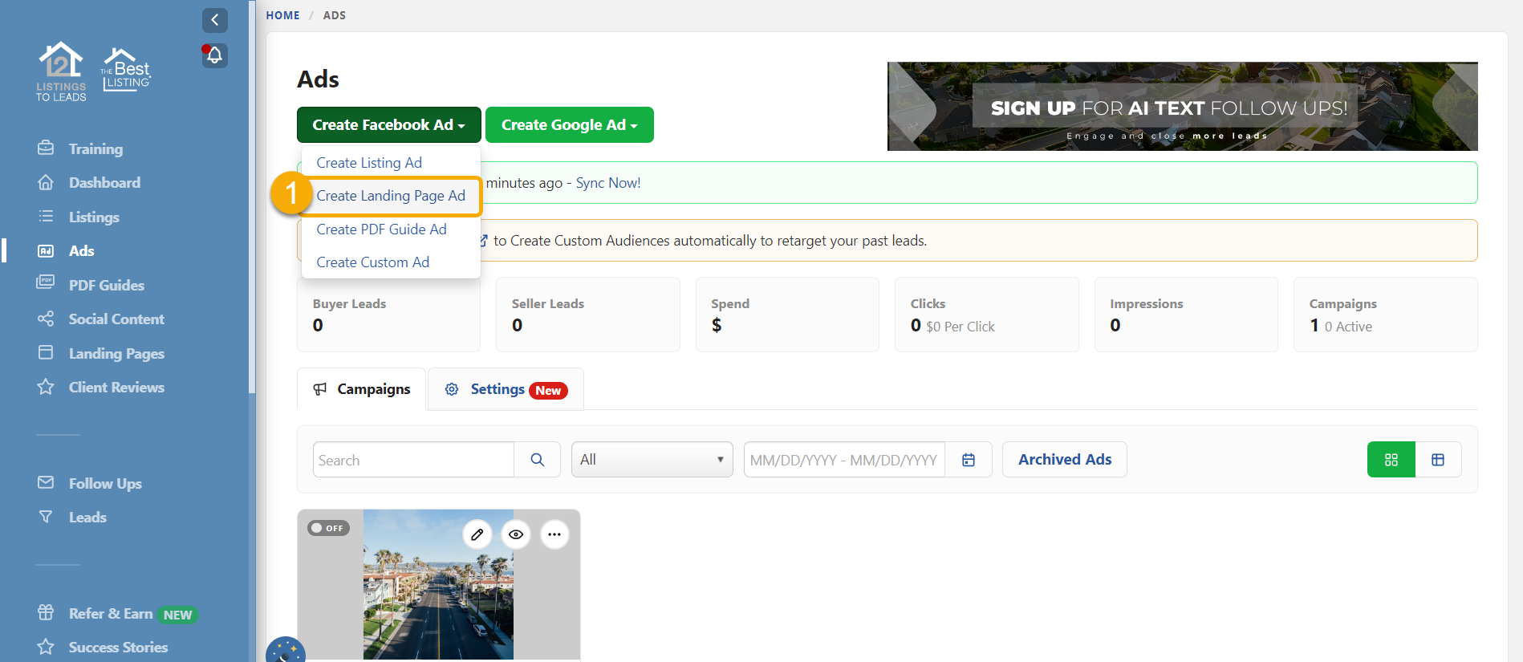
Task: Switch to grid view layout
Action: (1391, 460)
